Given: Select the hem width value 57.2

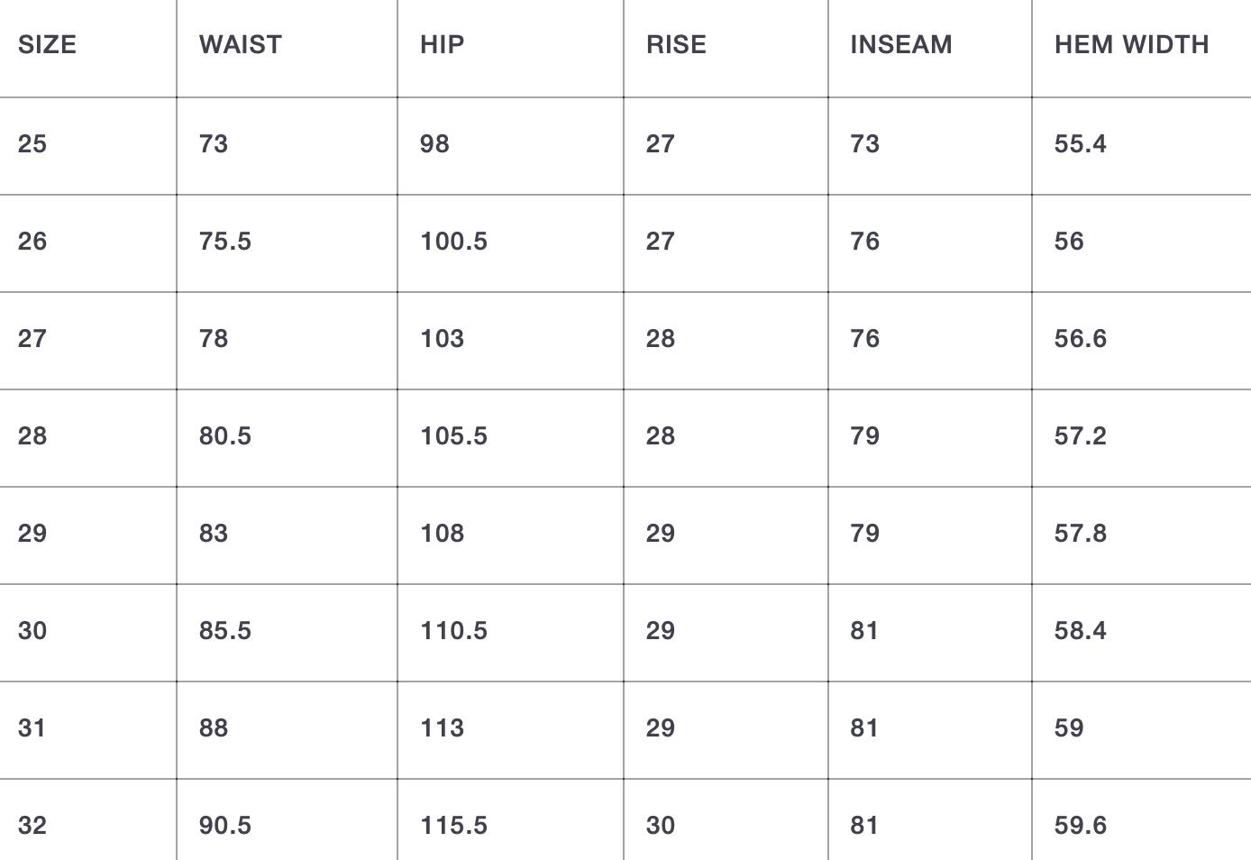Looking at the screenshot, I should pyautogui.click(x=1080, y=436).
